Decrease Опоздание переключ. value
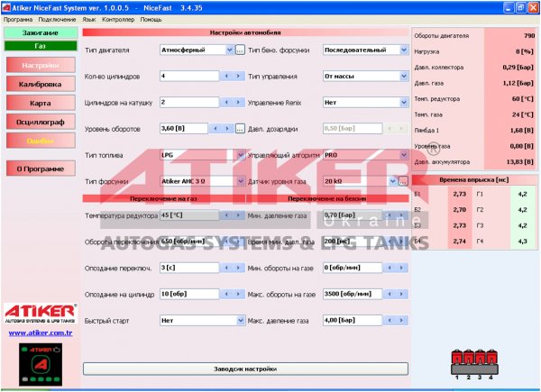 tap(226, 268)
